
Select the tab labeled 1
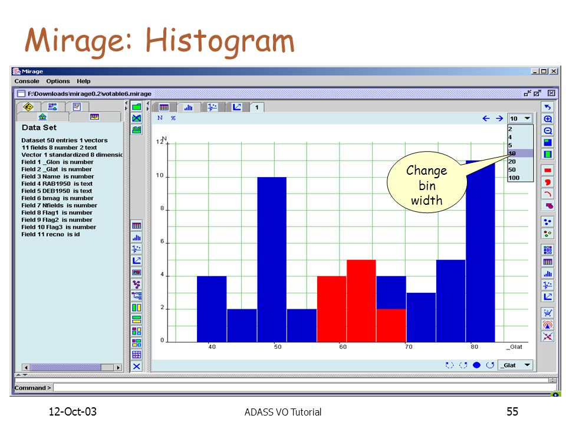click(257, 107)
